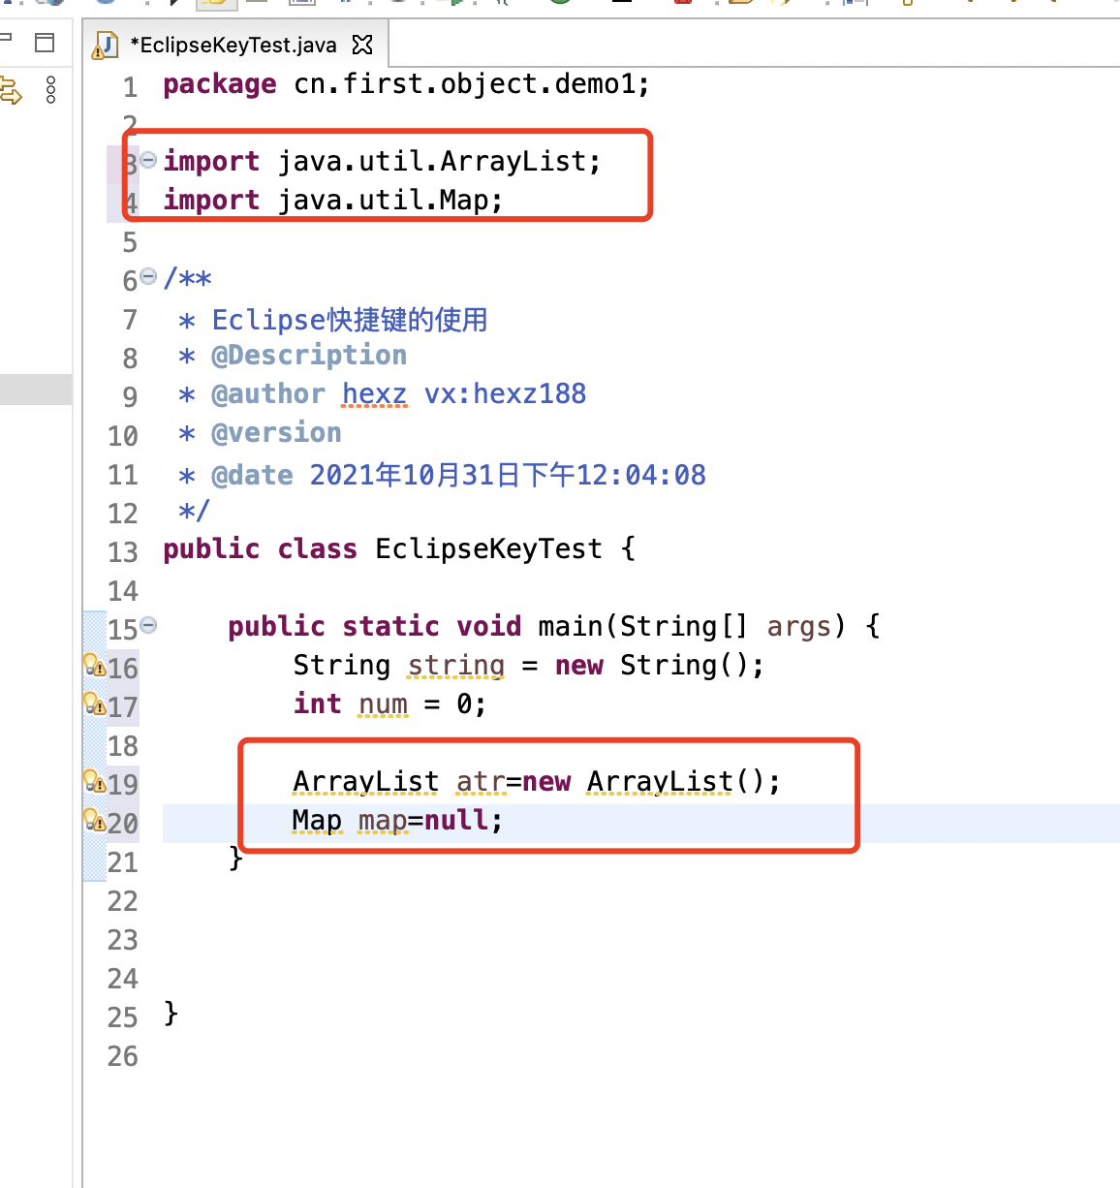Viewport: 1120px width, 1188px height.
Task: Click the Java file icon on editor tab
Action: [x=106, y=45]
